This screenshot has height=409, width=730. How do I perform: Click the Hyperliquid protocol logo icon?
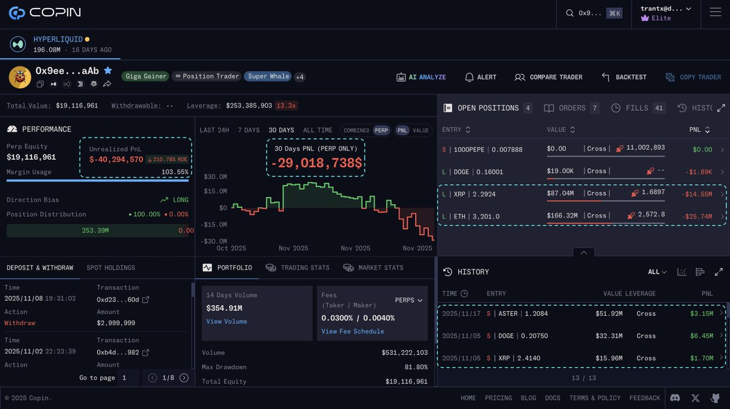[x=18, y=44]
